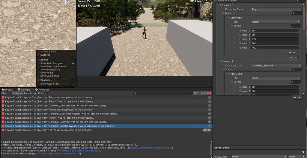Toggle the error messages filter icon
Viewport: 307px width, 158px height.
coord(209,93)
